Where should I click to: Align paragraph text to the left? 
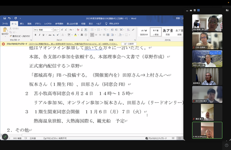[92, 35]
